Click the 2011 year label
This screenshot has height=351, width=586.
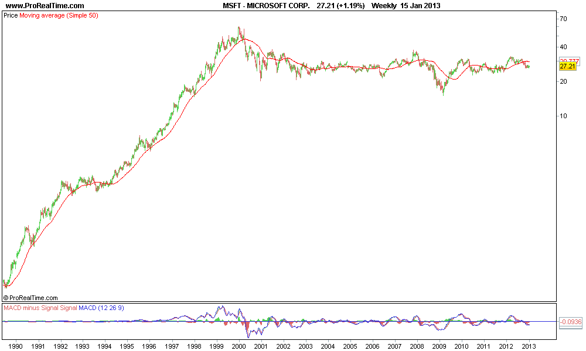(x=484, y=346)
